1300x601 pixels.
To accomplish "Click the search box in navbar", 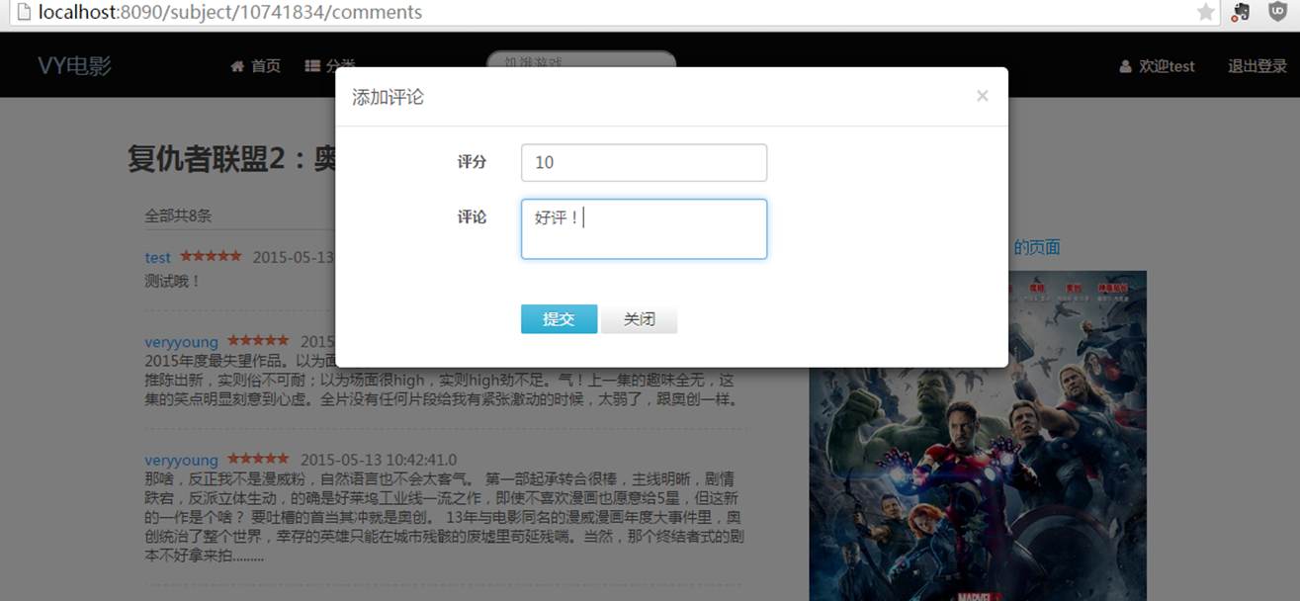I will 581,60.
